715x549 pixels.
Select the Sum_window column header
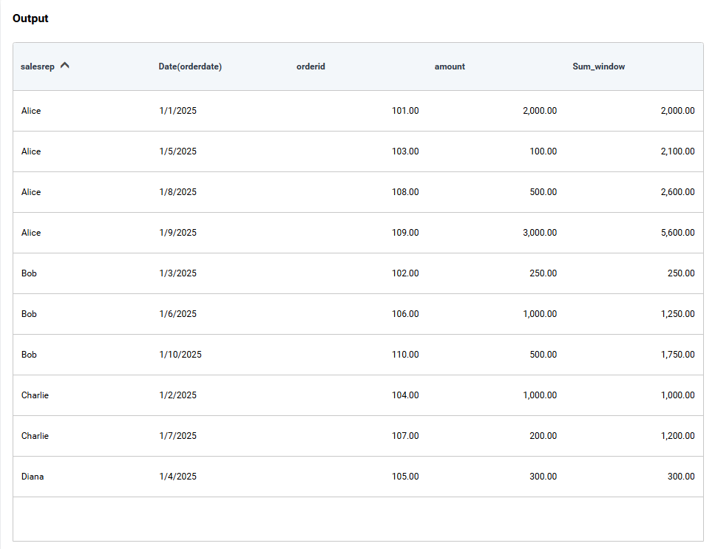[598, 67]
